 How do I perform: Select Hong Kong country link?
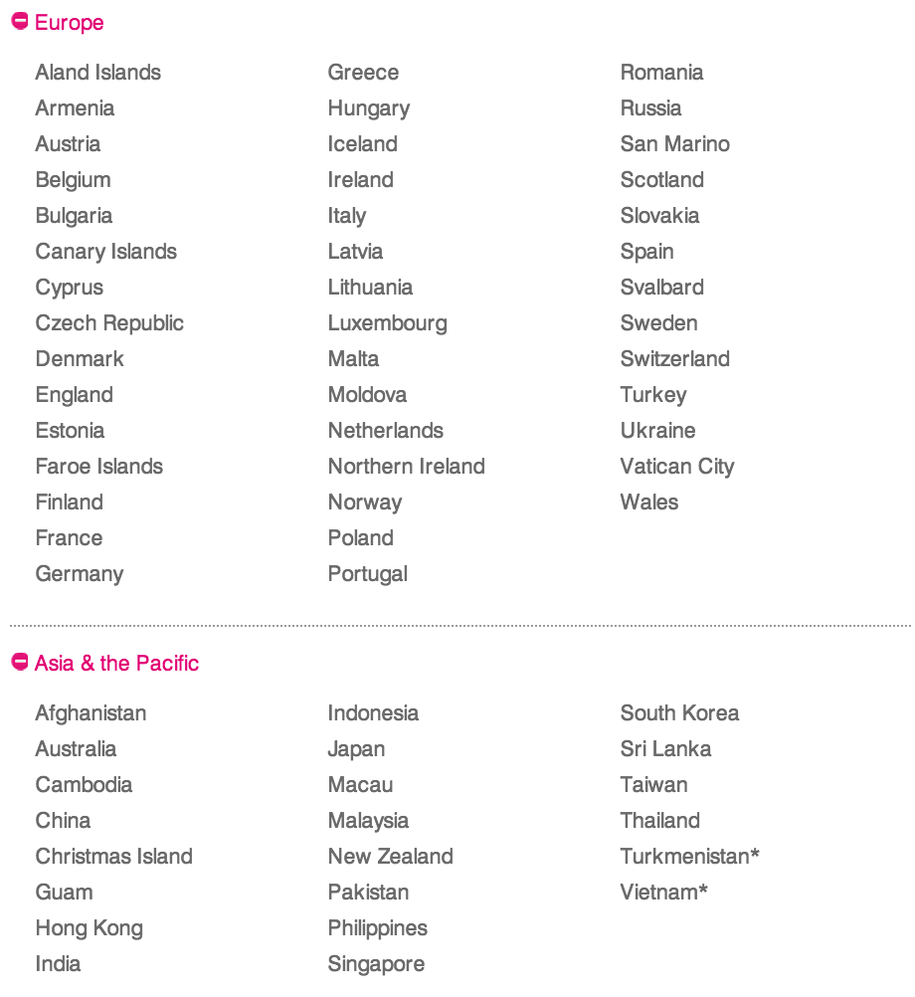90,928
